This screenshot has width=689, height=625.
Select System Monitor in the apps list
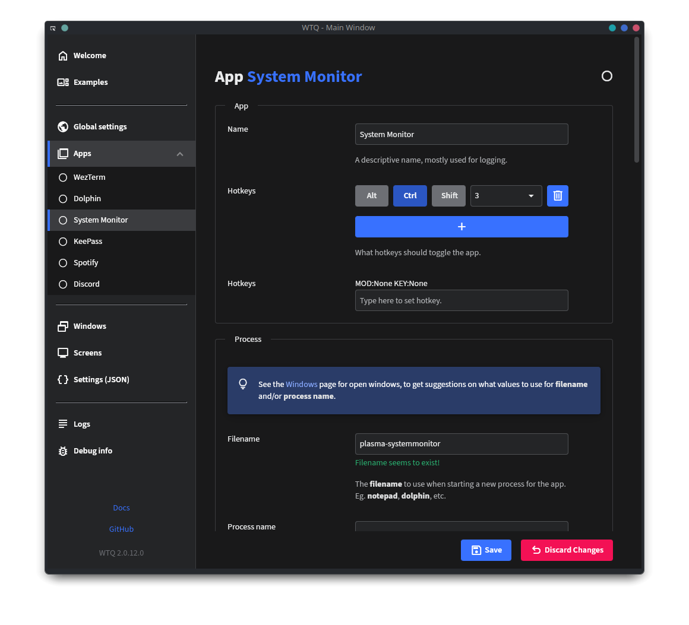[x=122, y=220]
